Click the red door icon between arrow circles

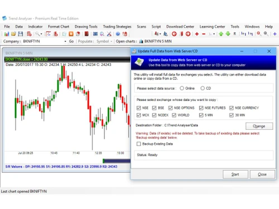pos(181,34)
